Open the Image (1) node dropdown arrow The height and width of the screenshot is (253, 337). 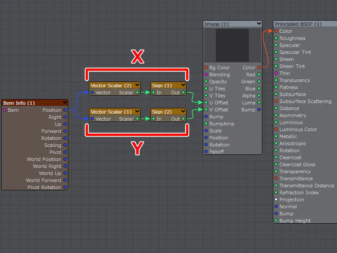click(x=258, y=24)
